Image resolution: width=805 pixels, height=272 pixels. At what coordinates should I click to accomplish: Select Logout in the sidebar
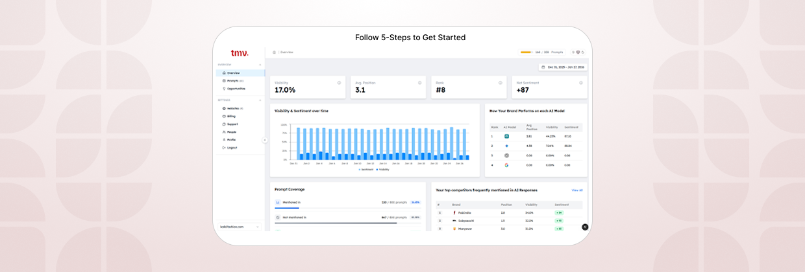point(240,148)
